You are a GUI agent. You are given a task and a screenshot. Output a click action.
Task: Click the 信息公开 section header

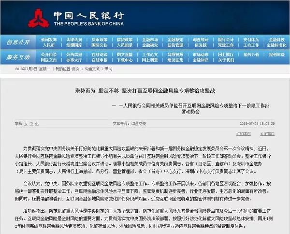click(18, 43)
